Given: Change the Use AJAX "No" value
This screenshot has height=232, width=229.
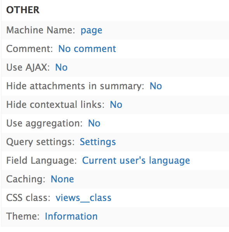Looking at the screenshot, I should point(61,68).
